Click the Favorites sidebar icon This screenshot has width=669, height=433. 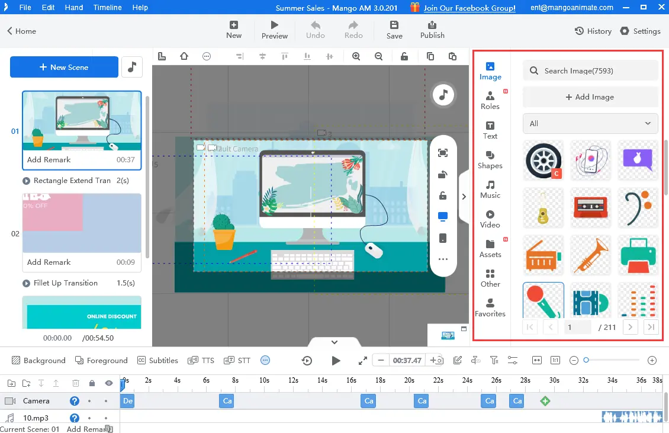490,307
